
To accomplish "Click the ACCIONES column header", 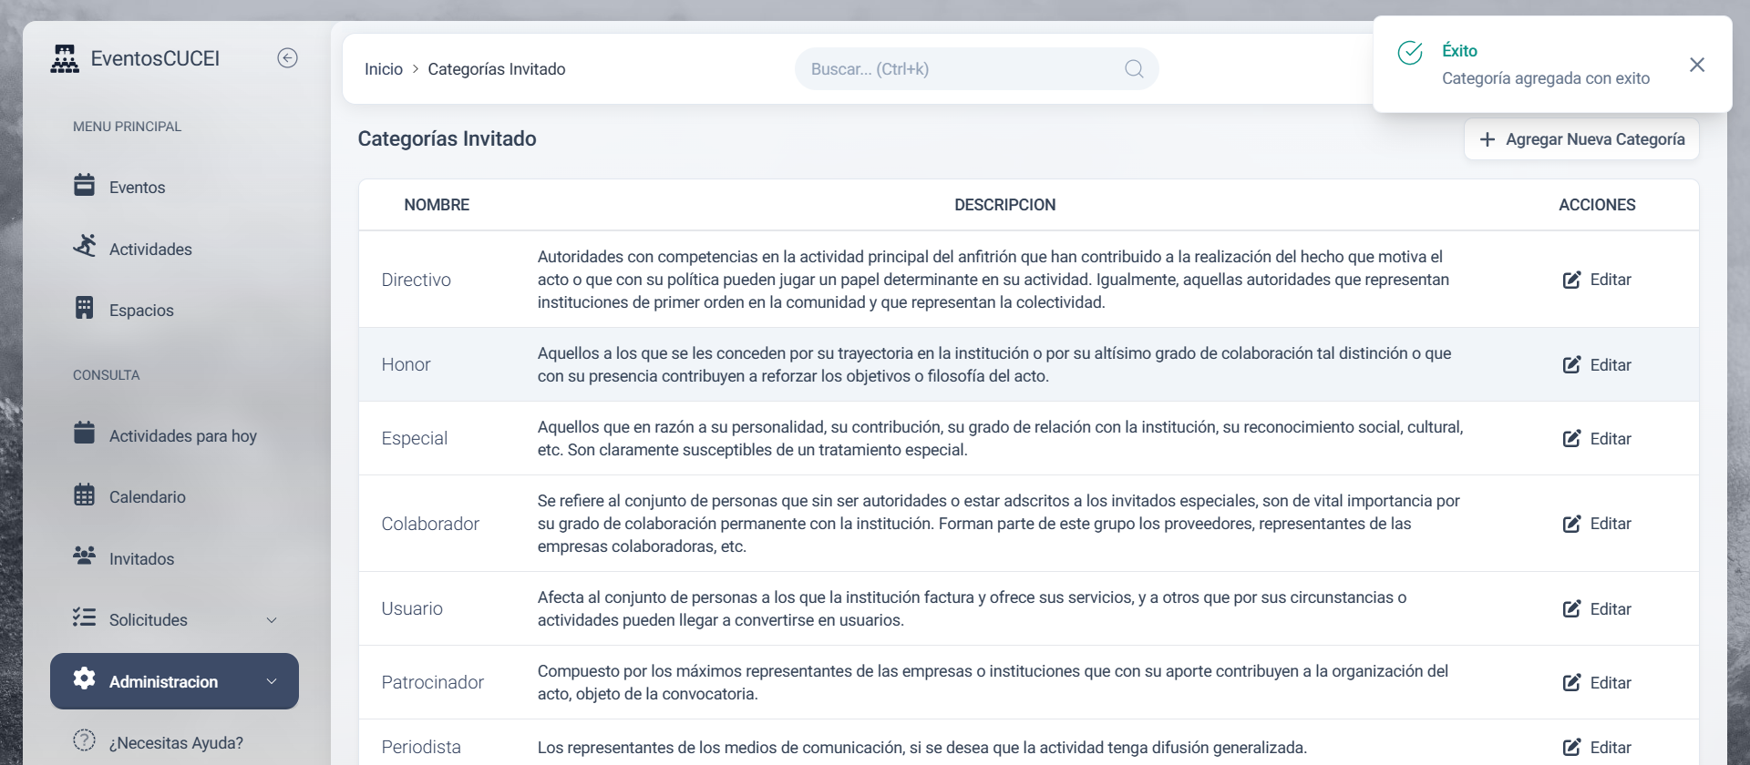I will [1597, 205].
